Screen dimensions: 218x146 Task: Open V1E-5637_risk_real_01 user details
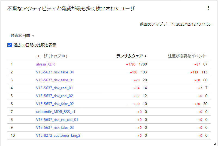pyautogui.click(x=54, y=88)
